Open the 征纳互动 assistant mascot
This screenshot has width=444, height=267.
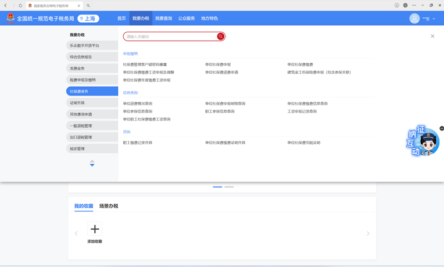[424, 142]
